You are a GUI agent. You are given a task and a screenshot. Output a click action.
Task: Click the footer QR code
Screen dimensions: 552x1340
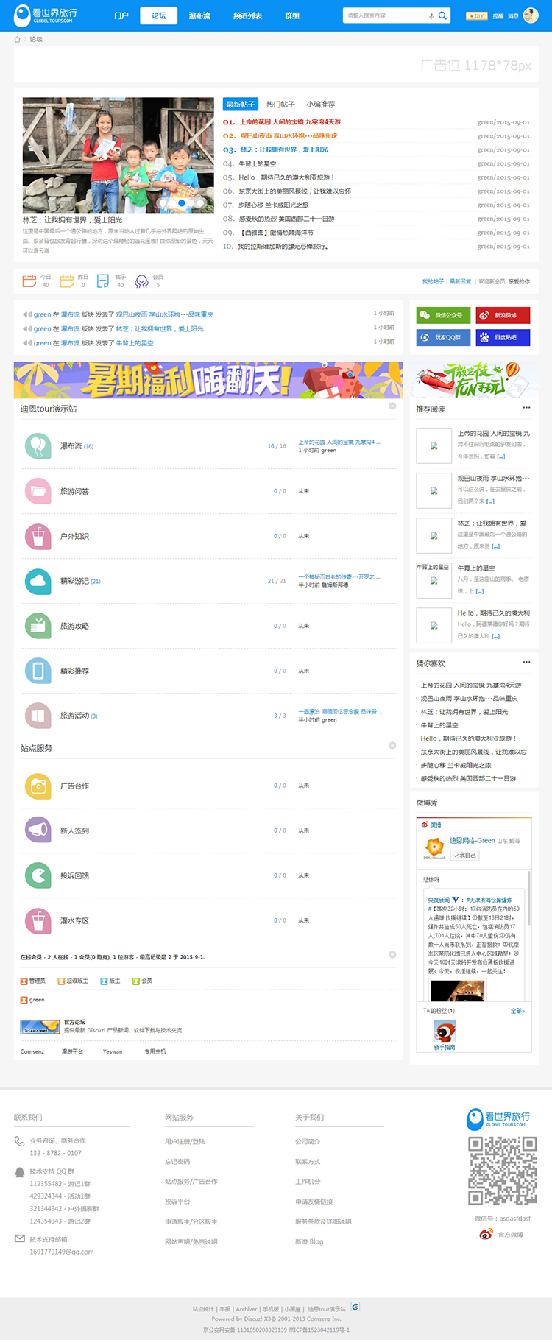(503, 1171)
